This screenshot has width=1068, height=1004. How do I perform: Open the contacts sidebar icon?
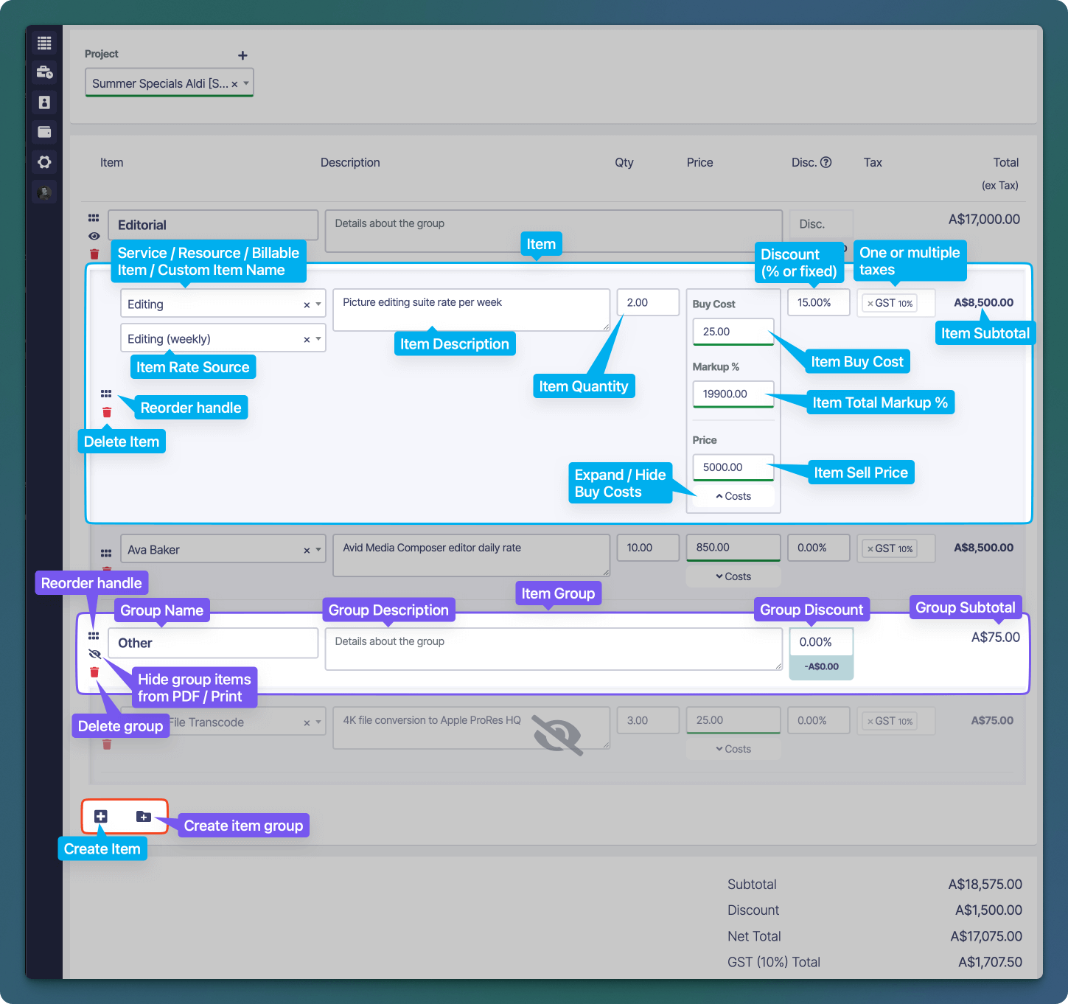(44, 102)
